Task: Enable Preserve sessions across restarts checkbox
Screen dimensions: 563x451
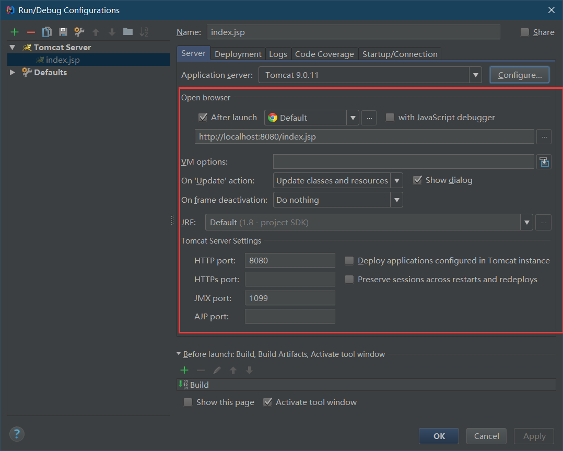Action: [x=349, y=280]
